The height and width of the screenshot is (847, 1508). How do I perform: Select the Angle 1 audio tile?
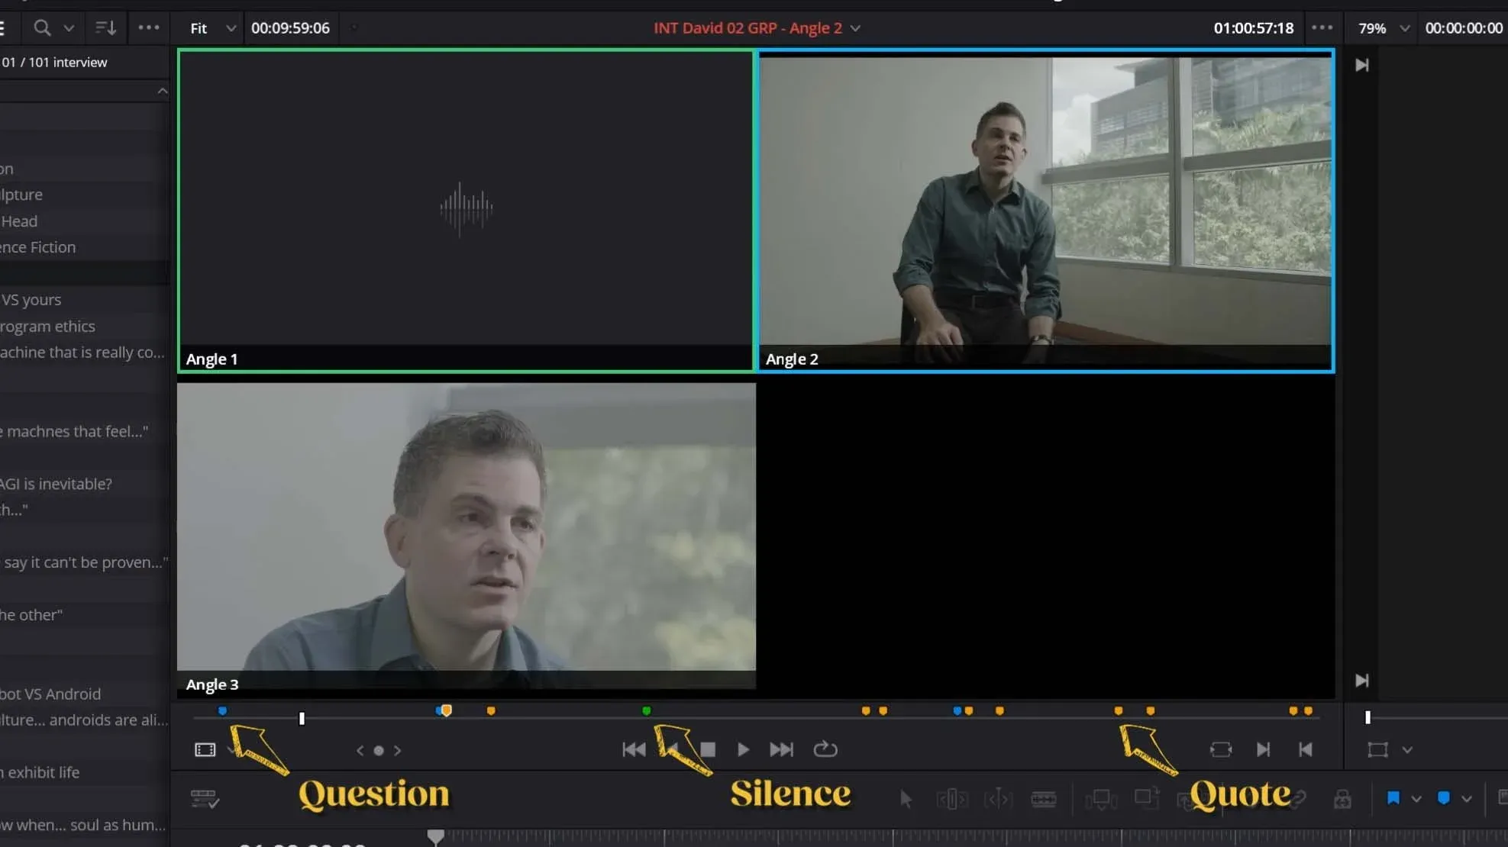(x=466, y=211)
